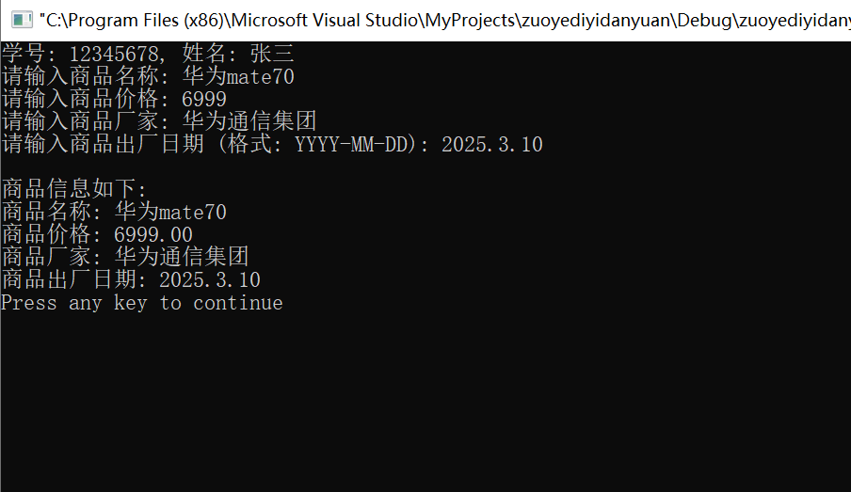Click the 请输入商品厂家 prompt text
This screenshot has height=492, width=851.
click(x=80, y=121)
